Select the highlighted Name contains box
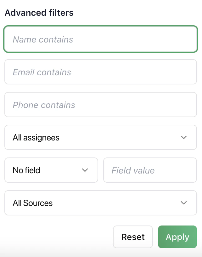 (101, 39)
